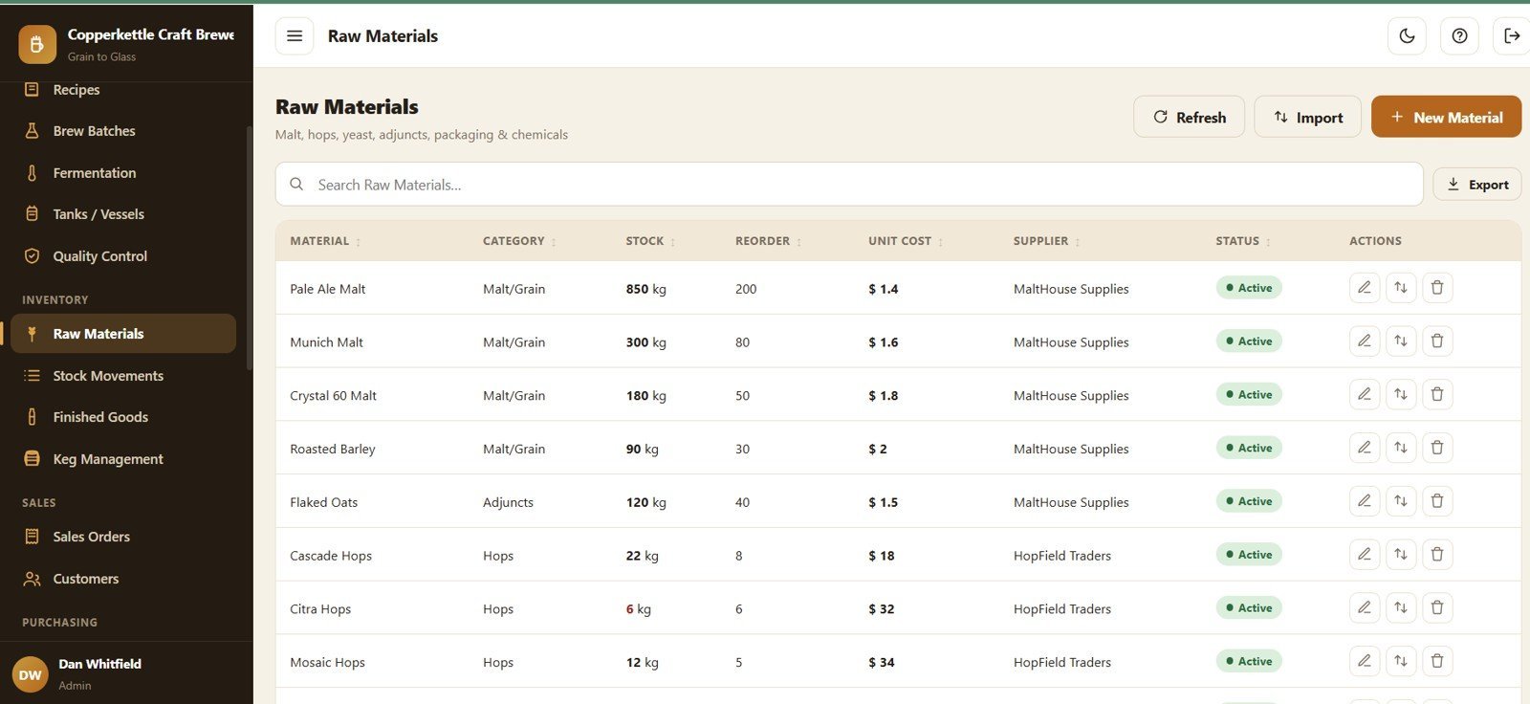Select the Roasted Barley material name
Image resolution: width=1530 pixels, height=704 pixels.
point(333,449)
